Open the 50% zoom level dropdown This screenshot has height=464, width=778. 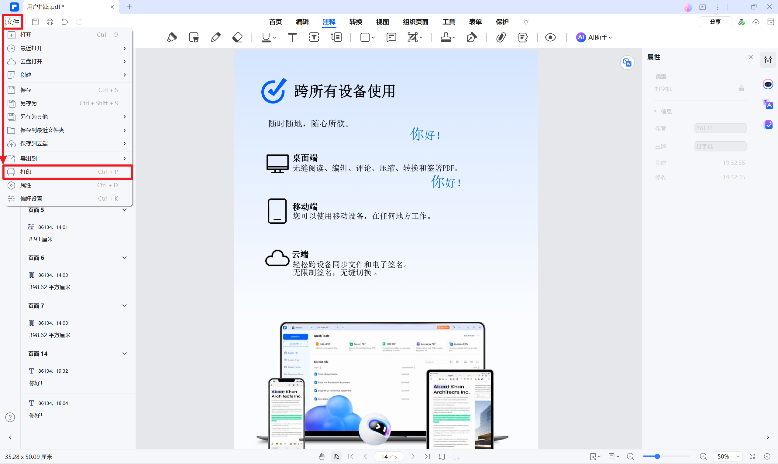tap(728, 456)
